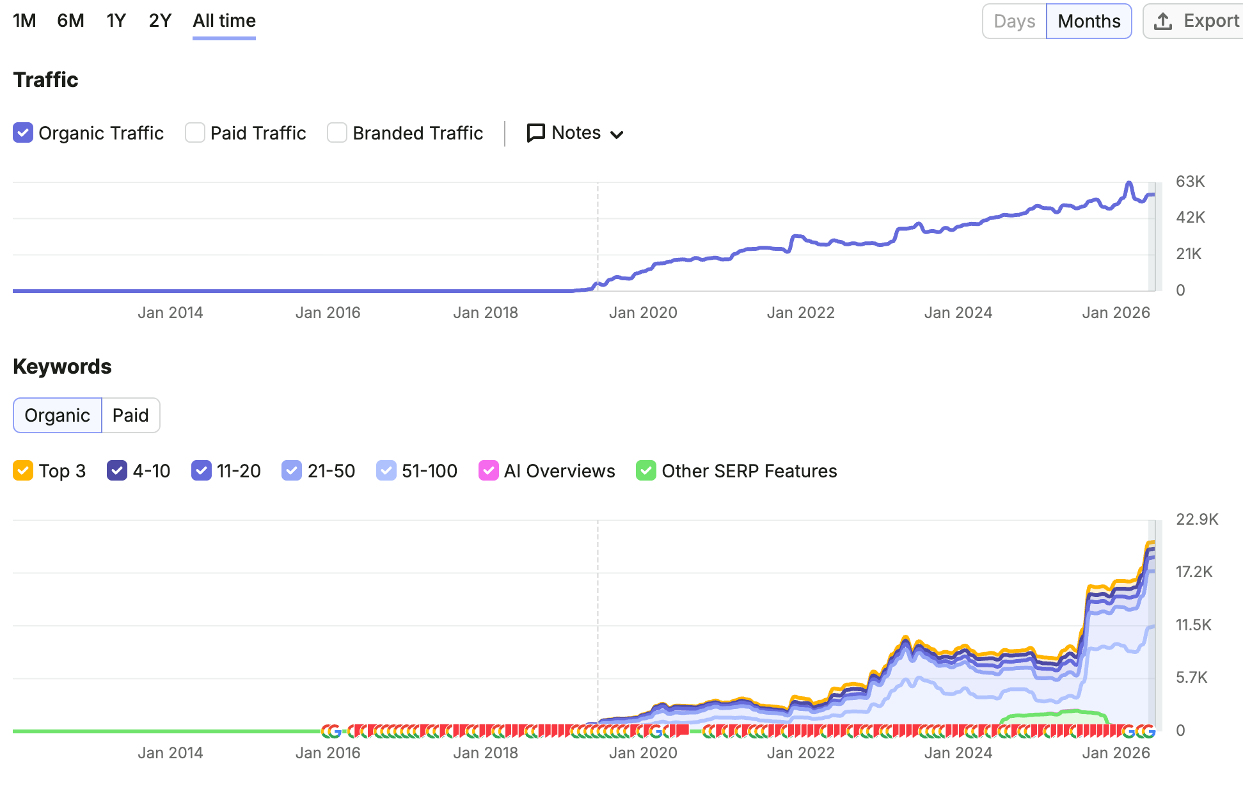Enable the Branded Traffic checkbox
This screenshot has width=1243, height=789.
[337, 132]
